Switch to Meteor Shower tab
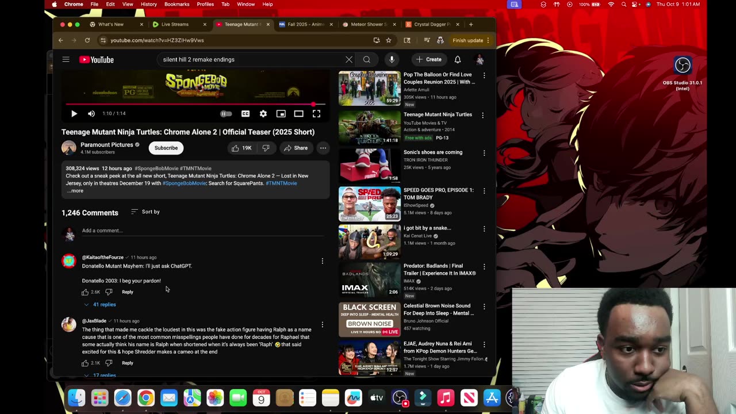The width and height of the screenshot is (736, 414). click(369, 24)
